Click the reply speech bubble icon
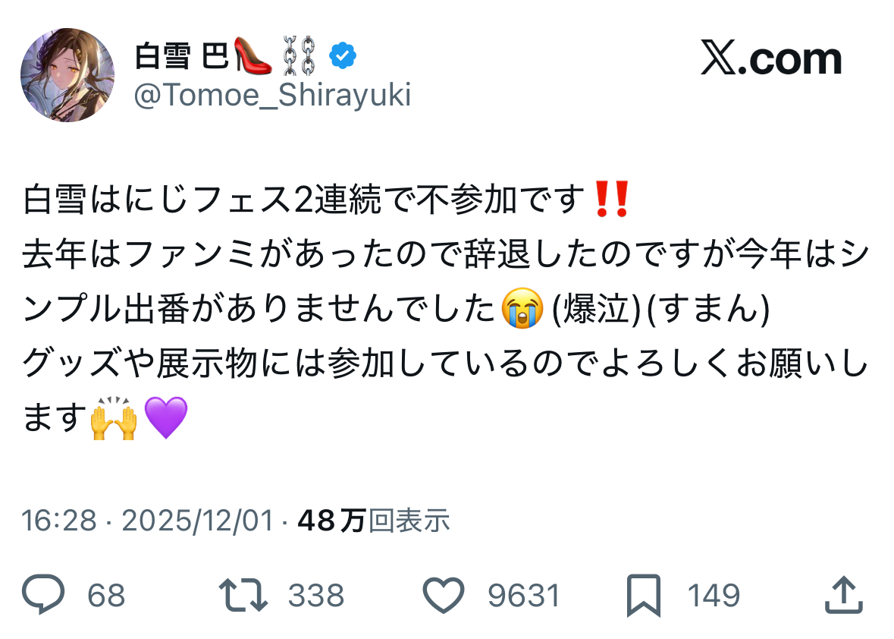Screen dimensions: 894x639 42,595
